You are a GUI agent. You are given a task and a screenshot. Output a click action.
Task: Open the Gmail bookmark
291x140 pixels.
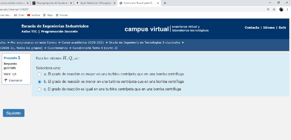(x=19, y=15)
